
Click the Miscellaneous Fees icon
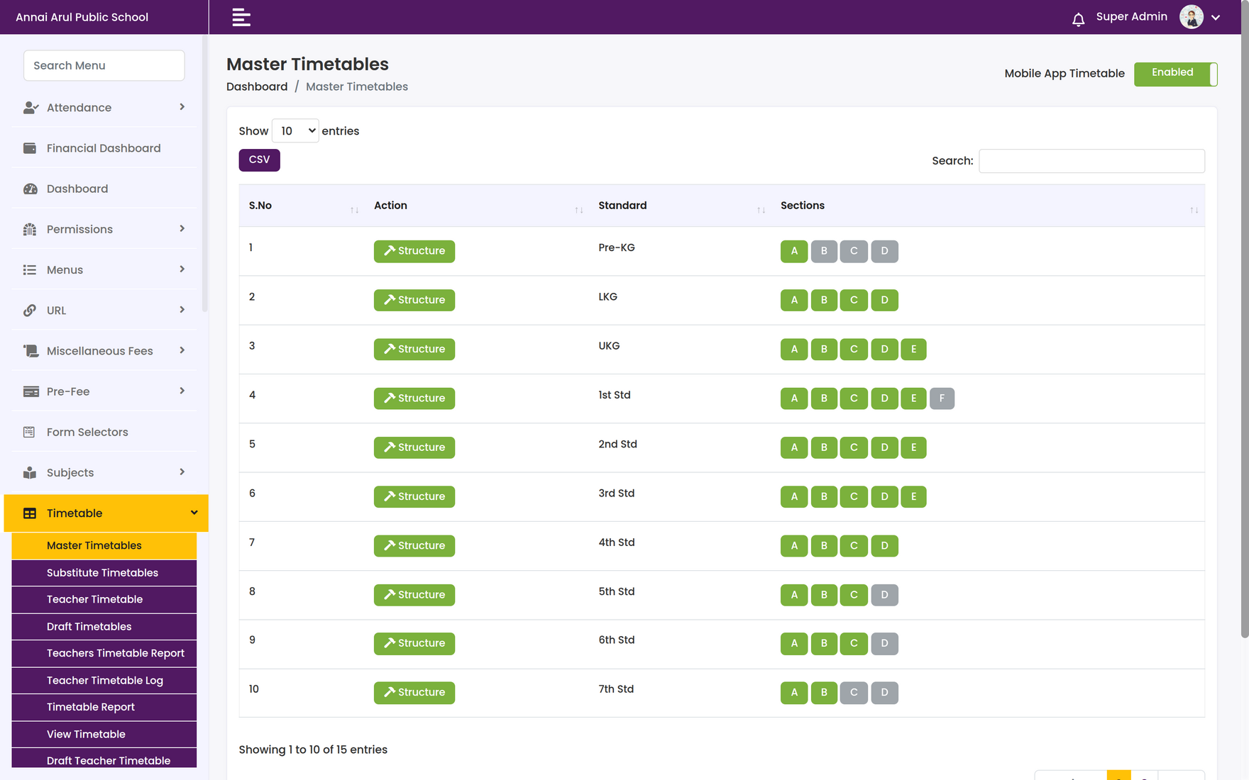tap(30, 351)
